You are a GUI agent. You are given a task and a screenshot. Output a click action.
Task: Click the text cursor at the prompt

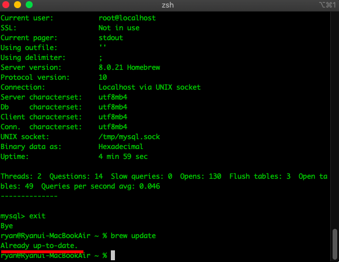pos(113,256)
